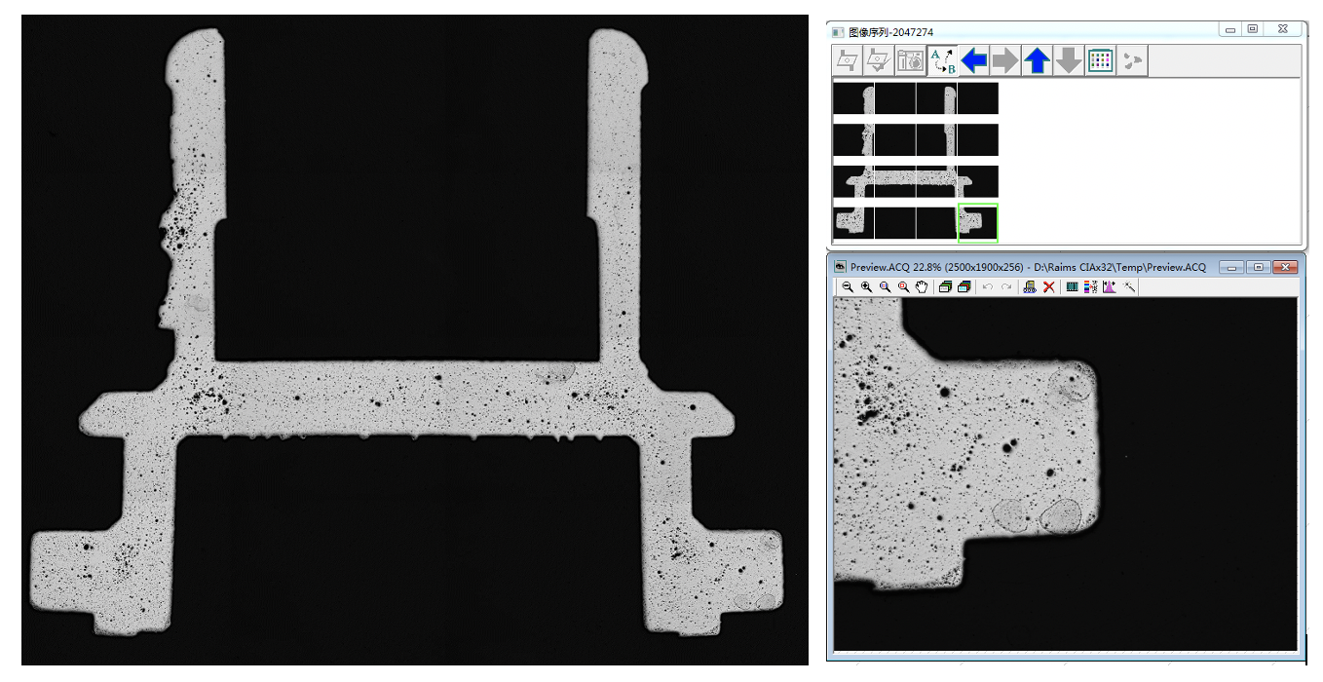Select the top-left tile in image sequence
1323x682 pixels.
pos(853,98)
